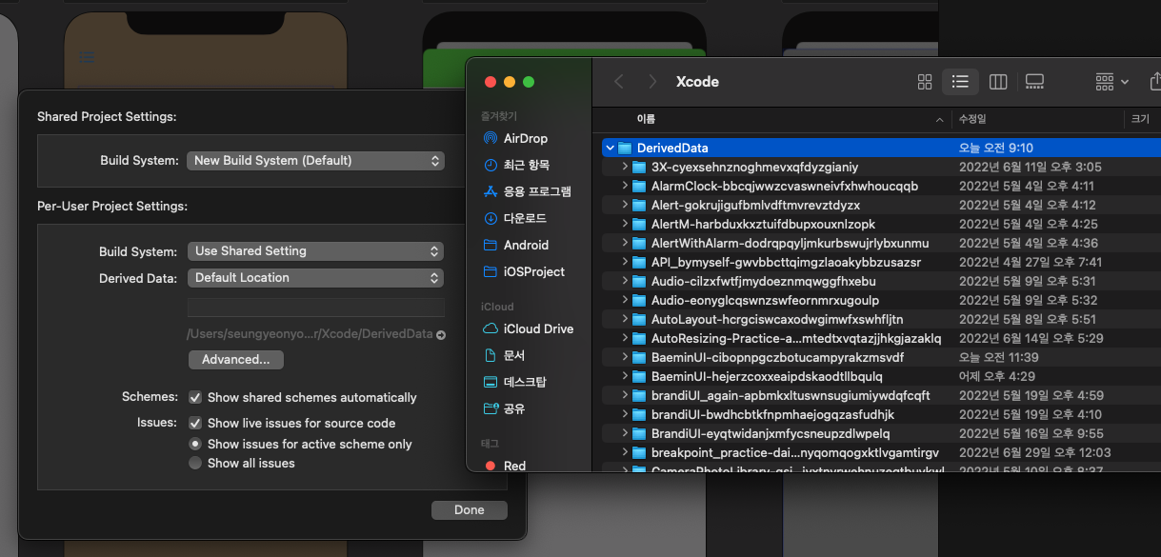This screenshot has width=1161, height=557.
Task: Reveal DerivedData path arrow in Xcode settings
Action: [x=441, y=335]
